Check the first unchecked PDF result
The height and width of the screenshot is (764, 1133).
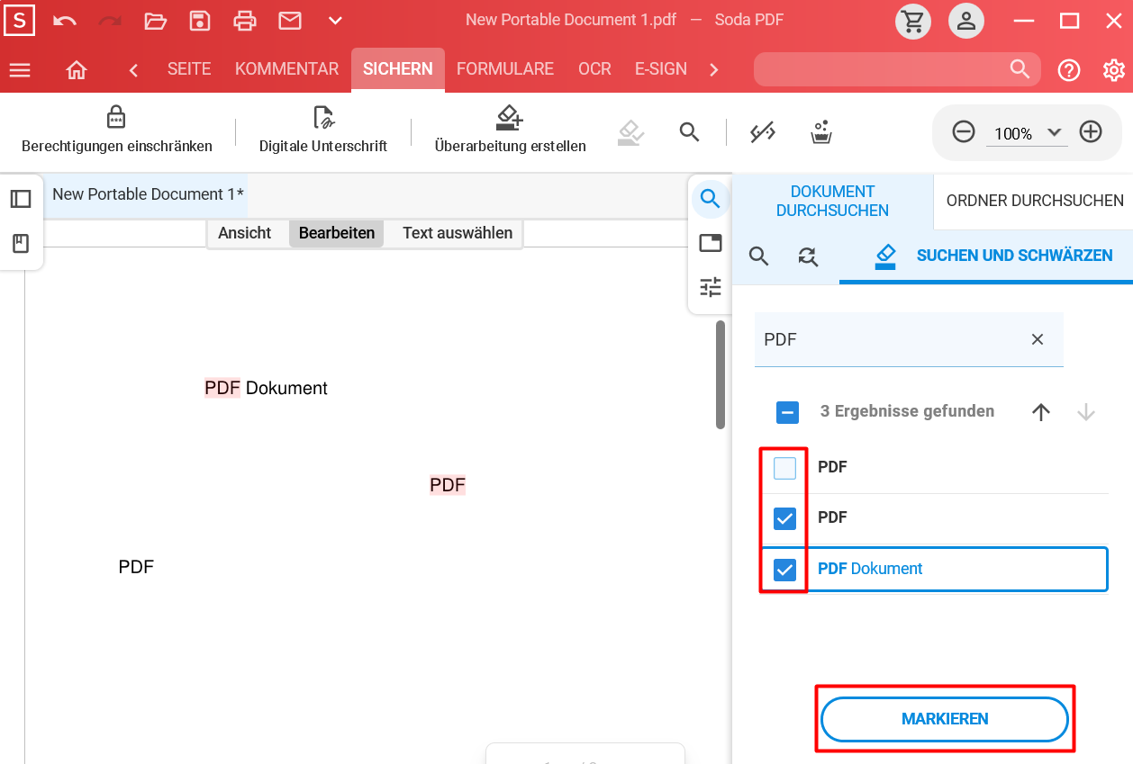pyautogui.click(x=785, y=468)
